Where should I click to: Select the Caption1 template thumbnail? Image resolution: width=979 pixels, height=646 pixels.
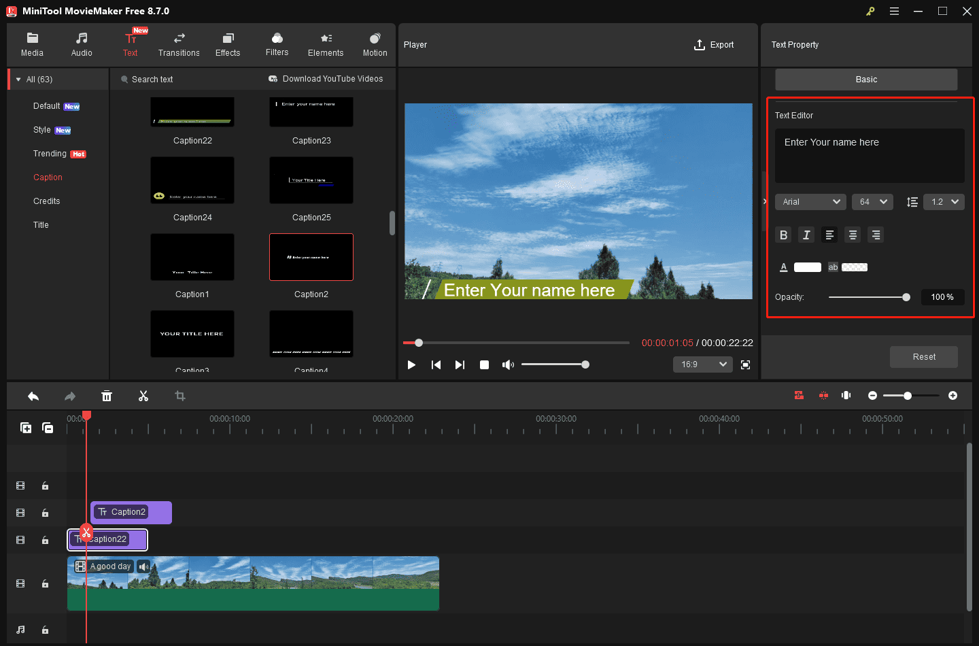[x=192, y=257]
